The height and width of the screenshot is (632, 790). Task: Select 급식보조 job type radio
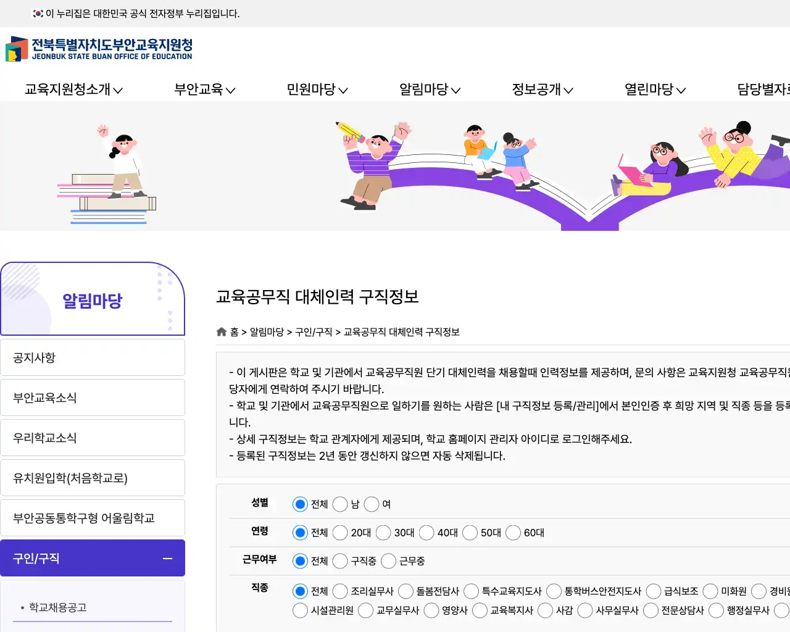pyautogui.click(x=654, y=591)
